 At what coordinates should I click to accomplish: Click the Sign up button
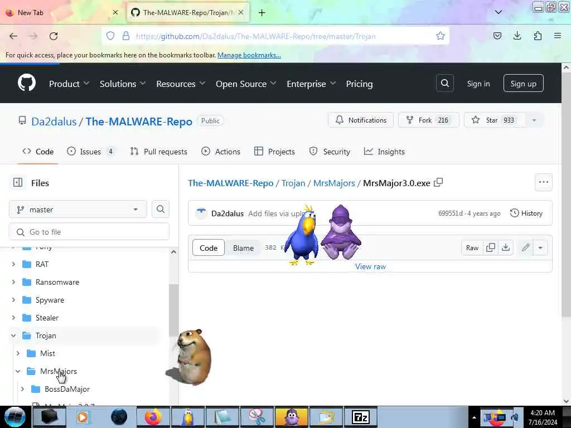click(523, 84)
